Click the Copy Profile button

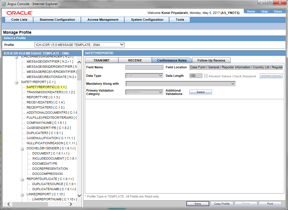click(x=222, y=203)
